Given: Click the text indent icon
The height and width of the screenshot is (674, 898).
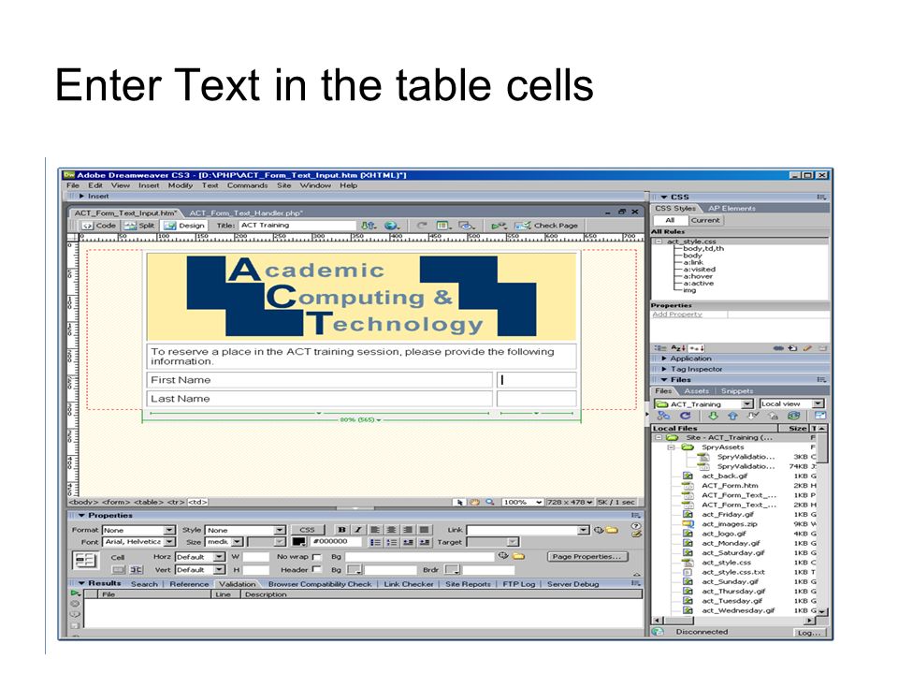Looking at the screenshot, I should (425, 542).
